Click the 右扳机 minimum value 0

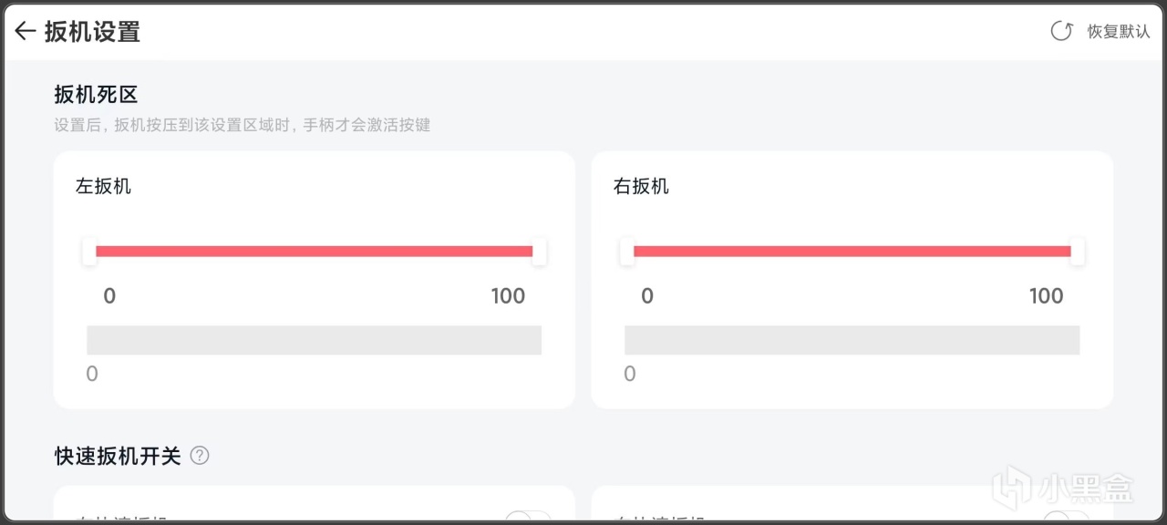click(x=647, y=296)
